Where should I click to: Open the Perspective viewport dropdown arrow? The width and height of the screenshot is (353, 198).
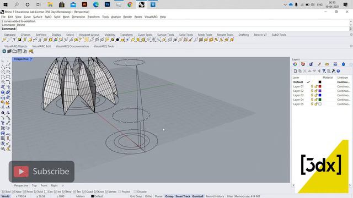[x=31, y=59]
